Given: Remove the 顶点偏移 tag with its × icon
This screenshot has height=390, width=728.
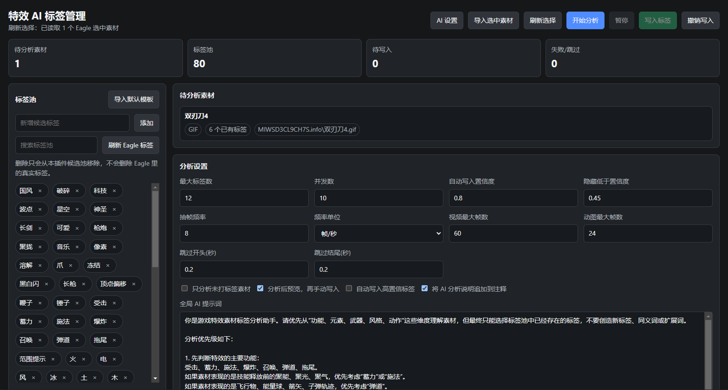Looking at the screenshot, I should (134, 284).
